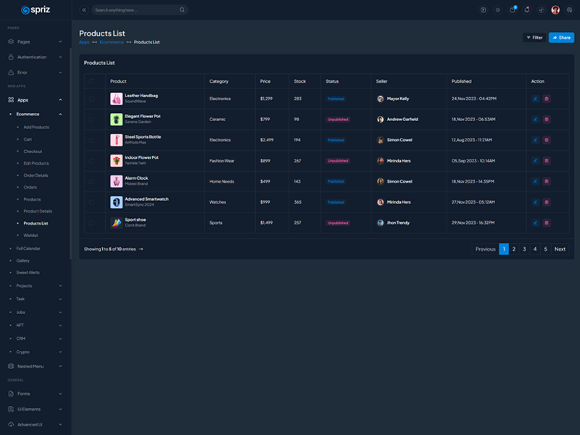Check the Leather Handbag row checkbox
This screenshot has height=435, width=580.
pos(91,99)
